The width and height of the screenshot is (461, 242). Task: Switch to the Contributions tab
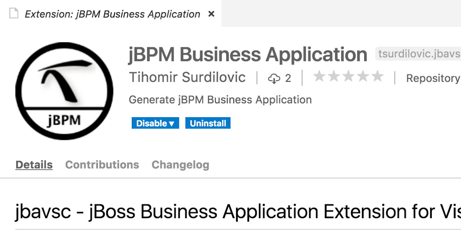(102, 164)
